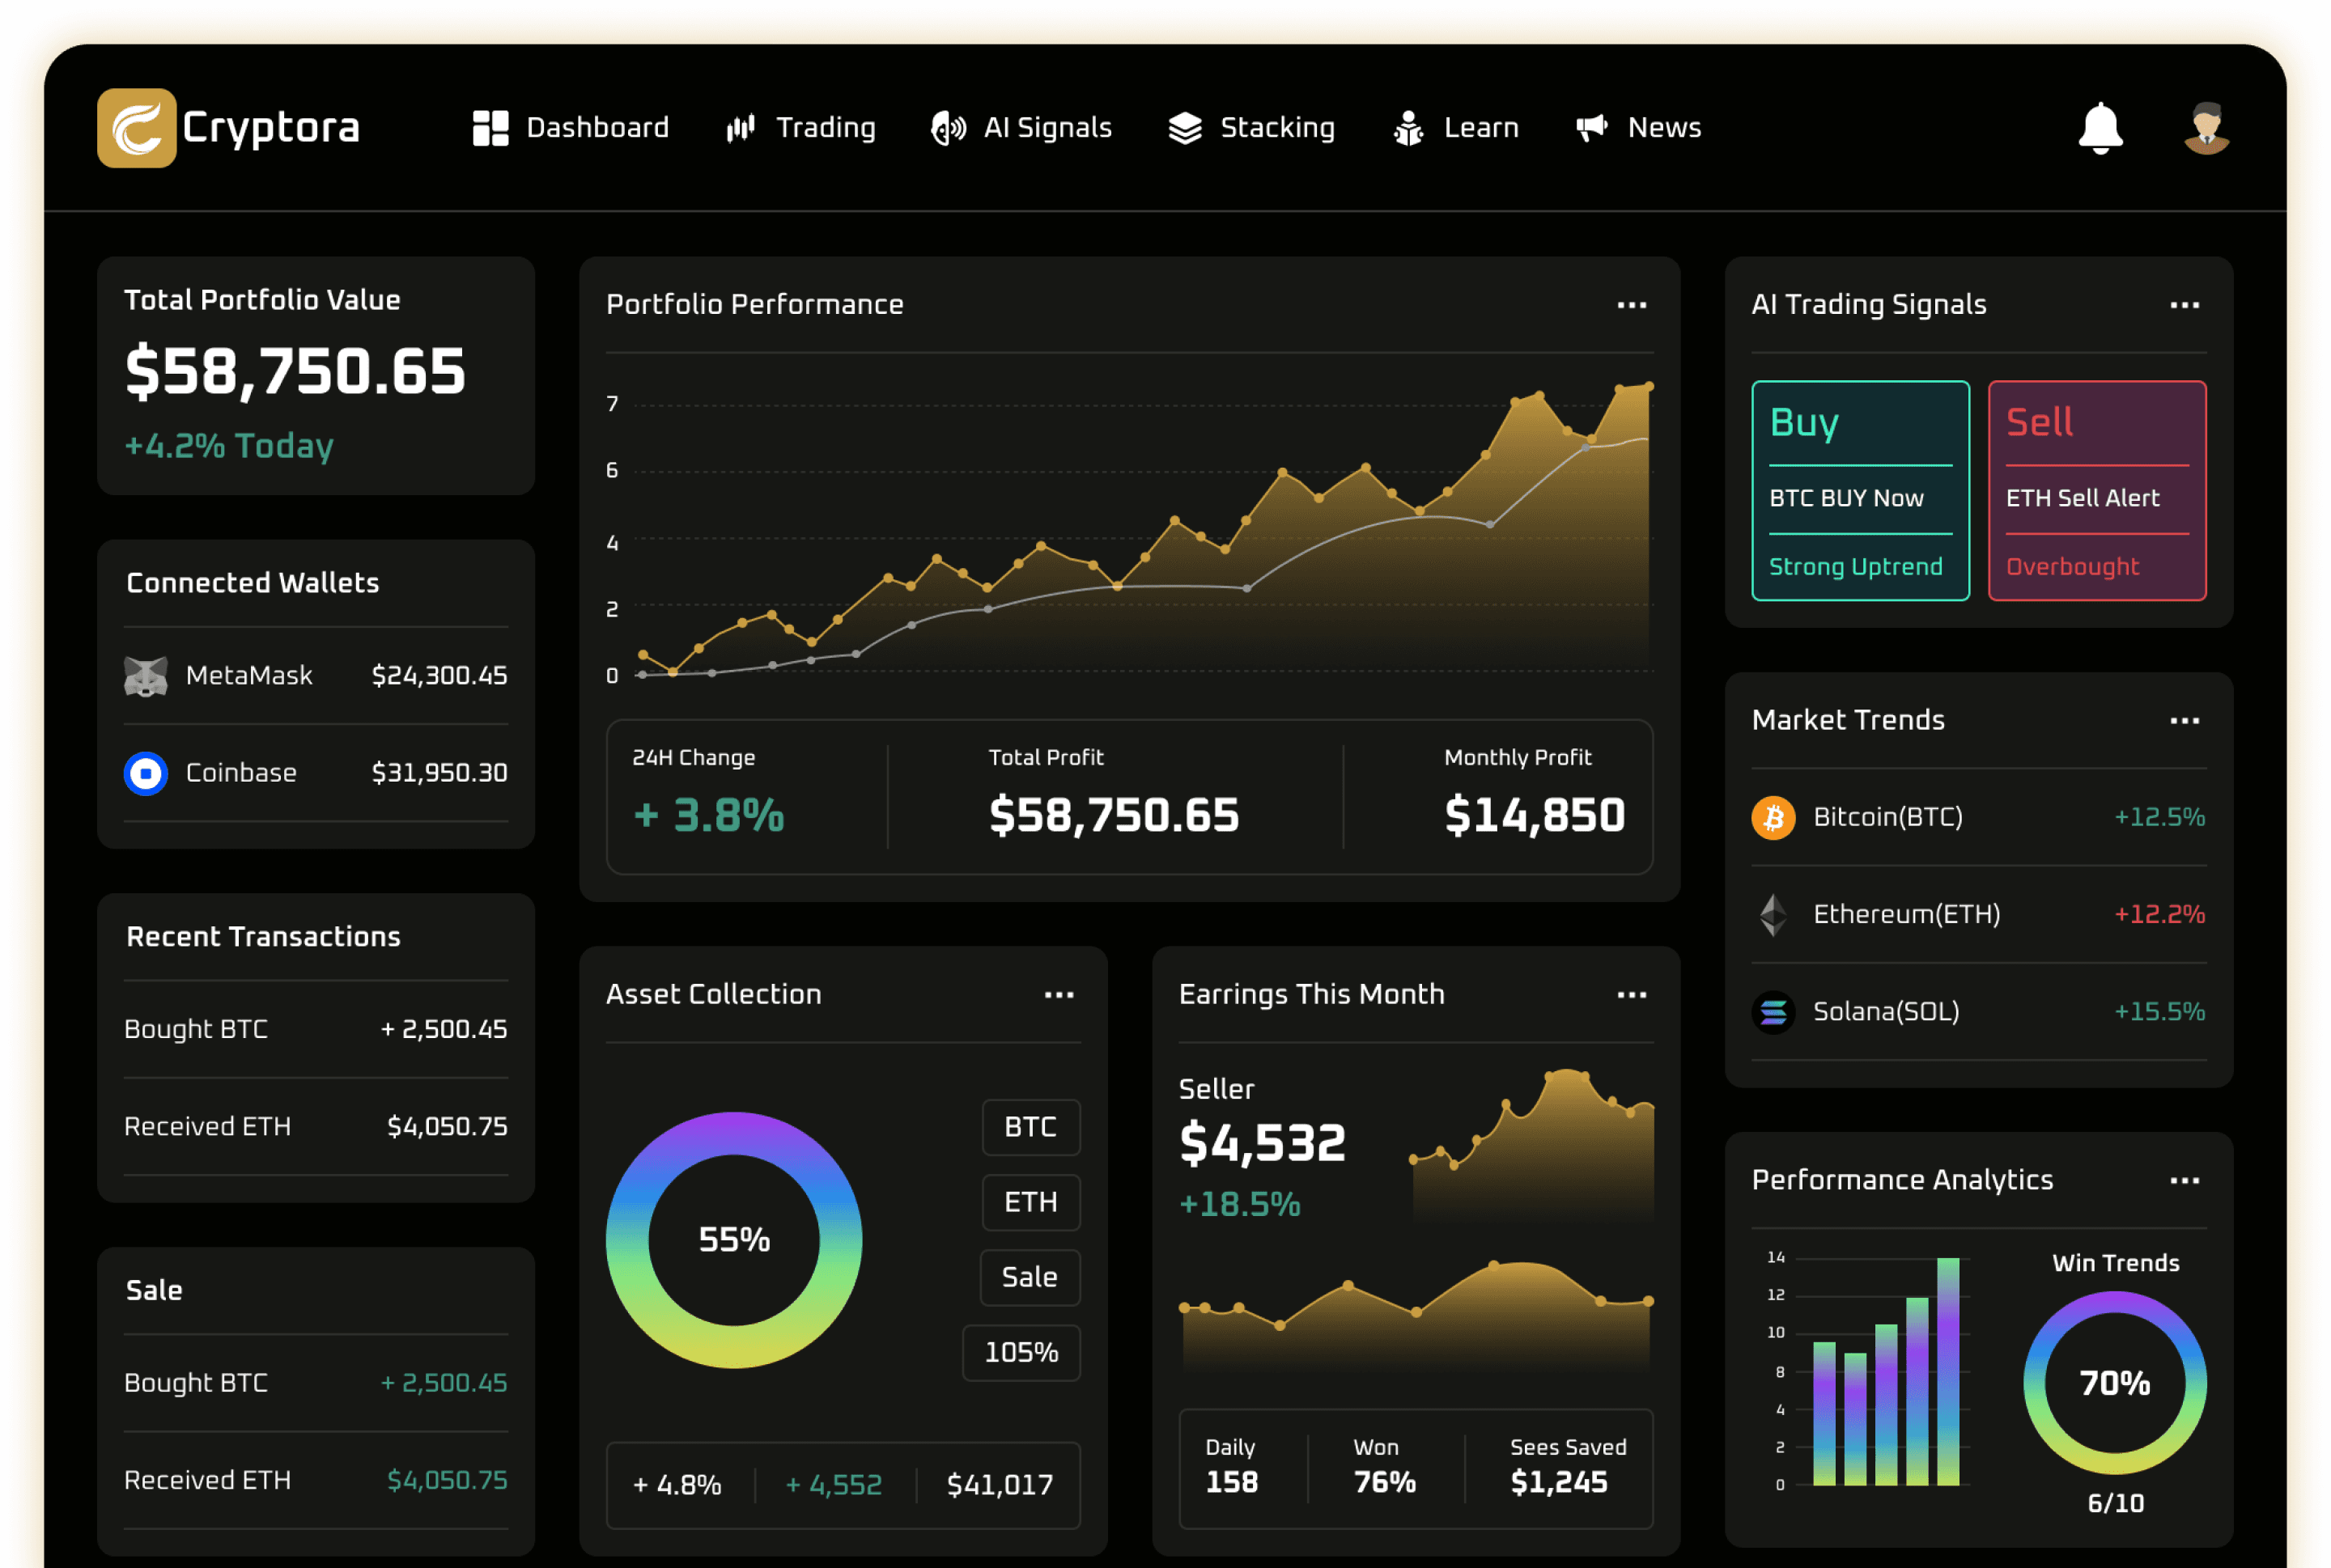Click the Daily 158 stat
This screenshot has height=1568, width=2331.
1230,1467
